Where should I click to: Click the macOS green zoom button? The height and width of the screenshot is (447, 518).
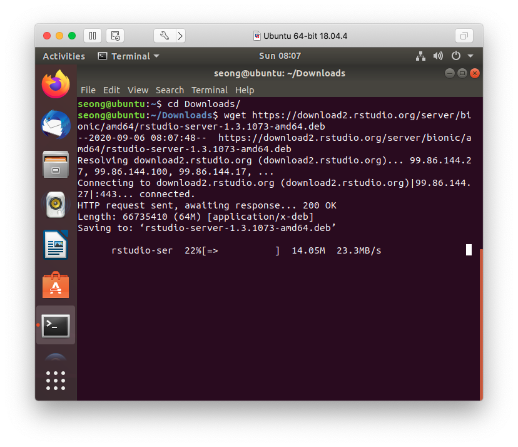(72, 36)
